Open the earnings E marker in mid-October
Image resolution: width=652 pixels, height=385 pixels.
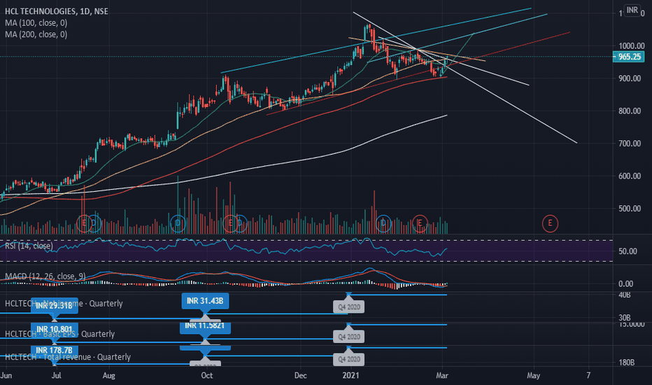(x=230, y=223)
